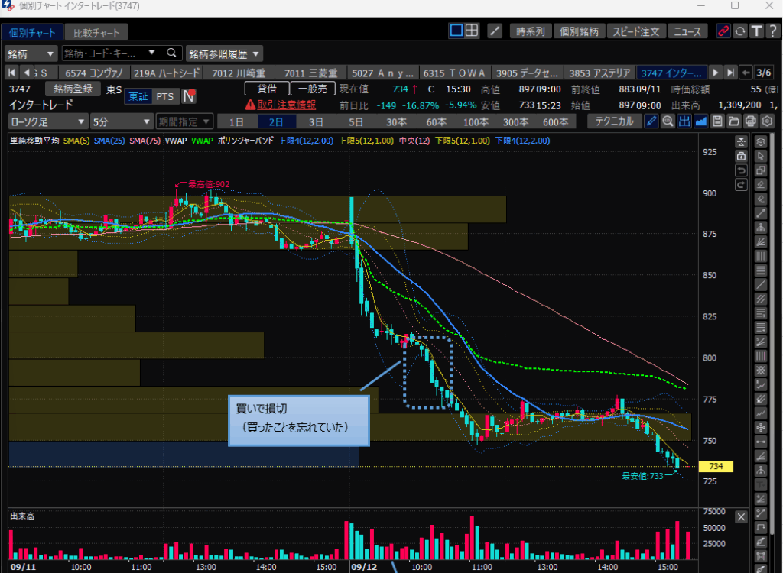Click the print chart icon
This screenshot has height=573, width=783.
pos(751,121)
